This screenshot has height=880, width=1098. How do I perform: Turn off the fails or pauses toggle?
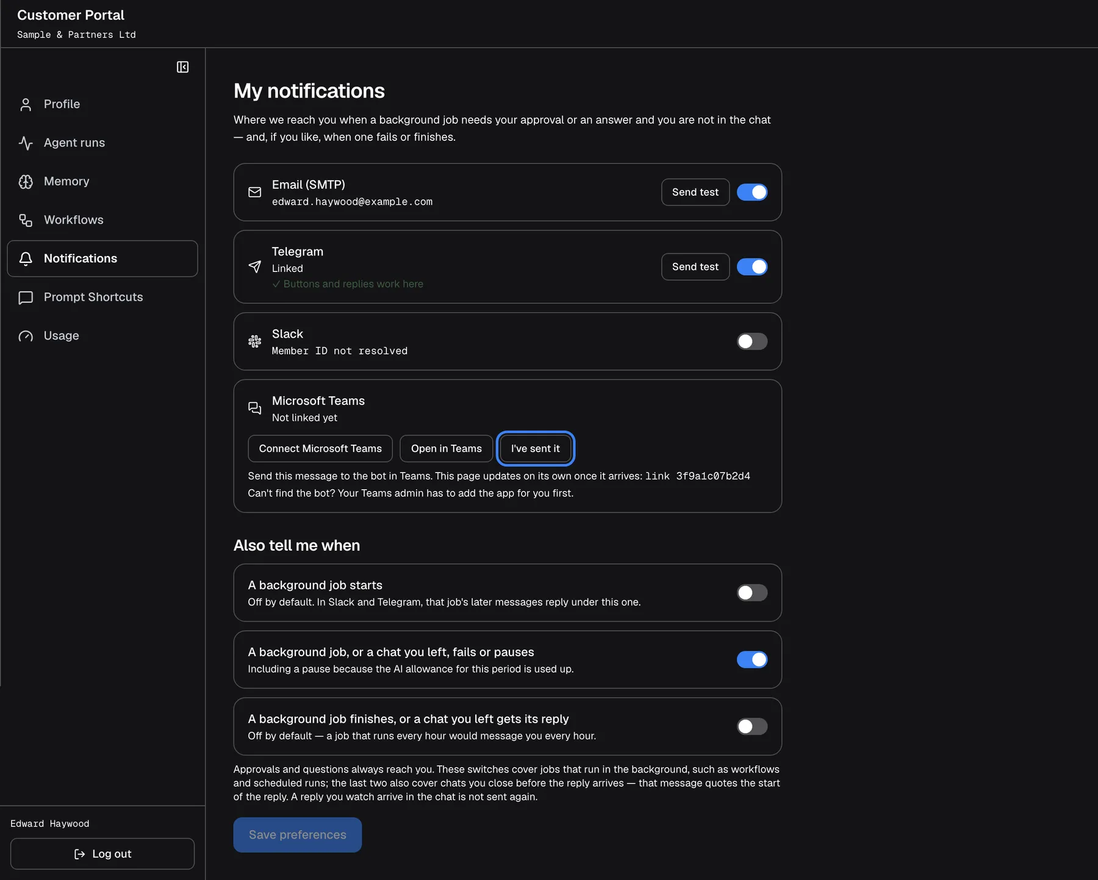click(x=752, y=659)
